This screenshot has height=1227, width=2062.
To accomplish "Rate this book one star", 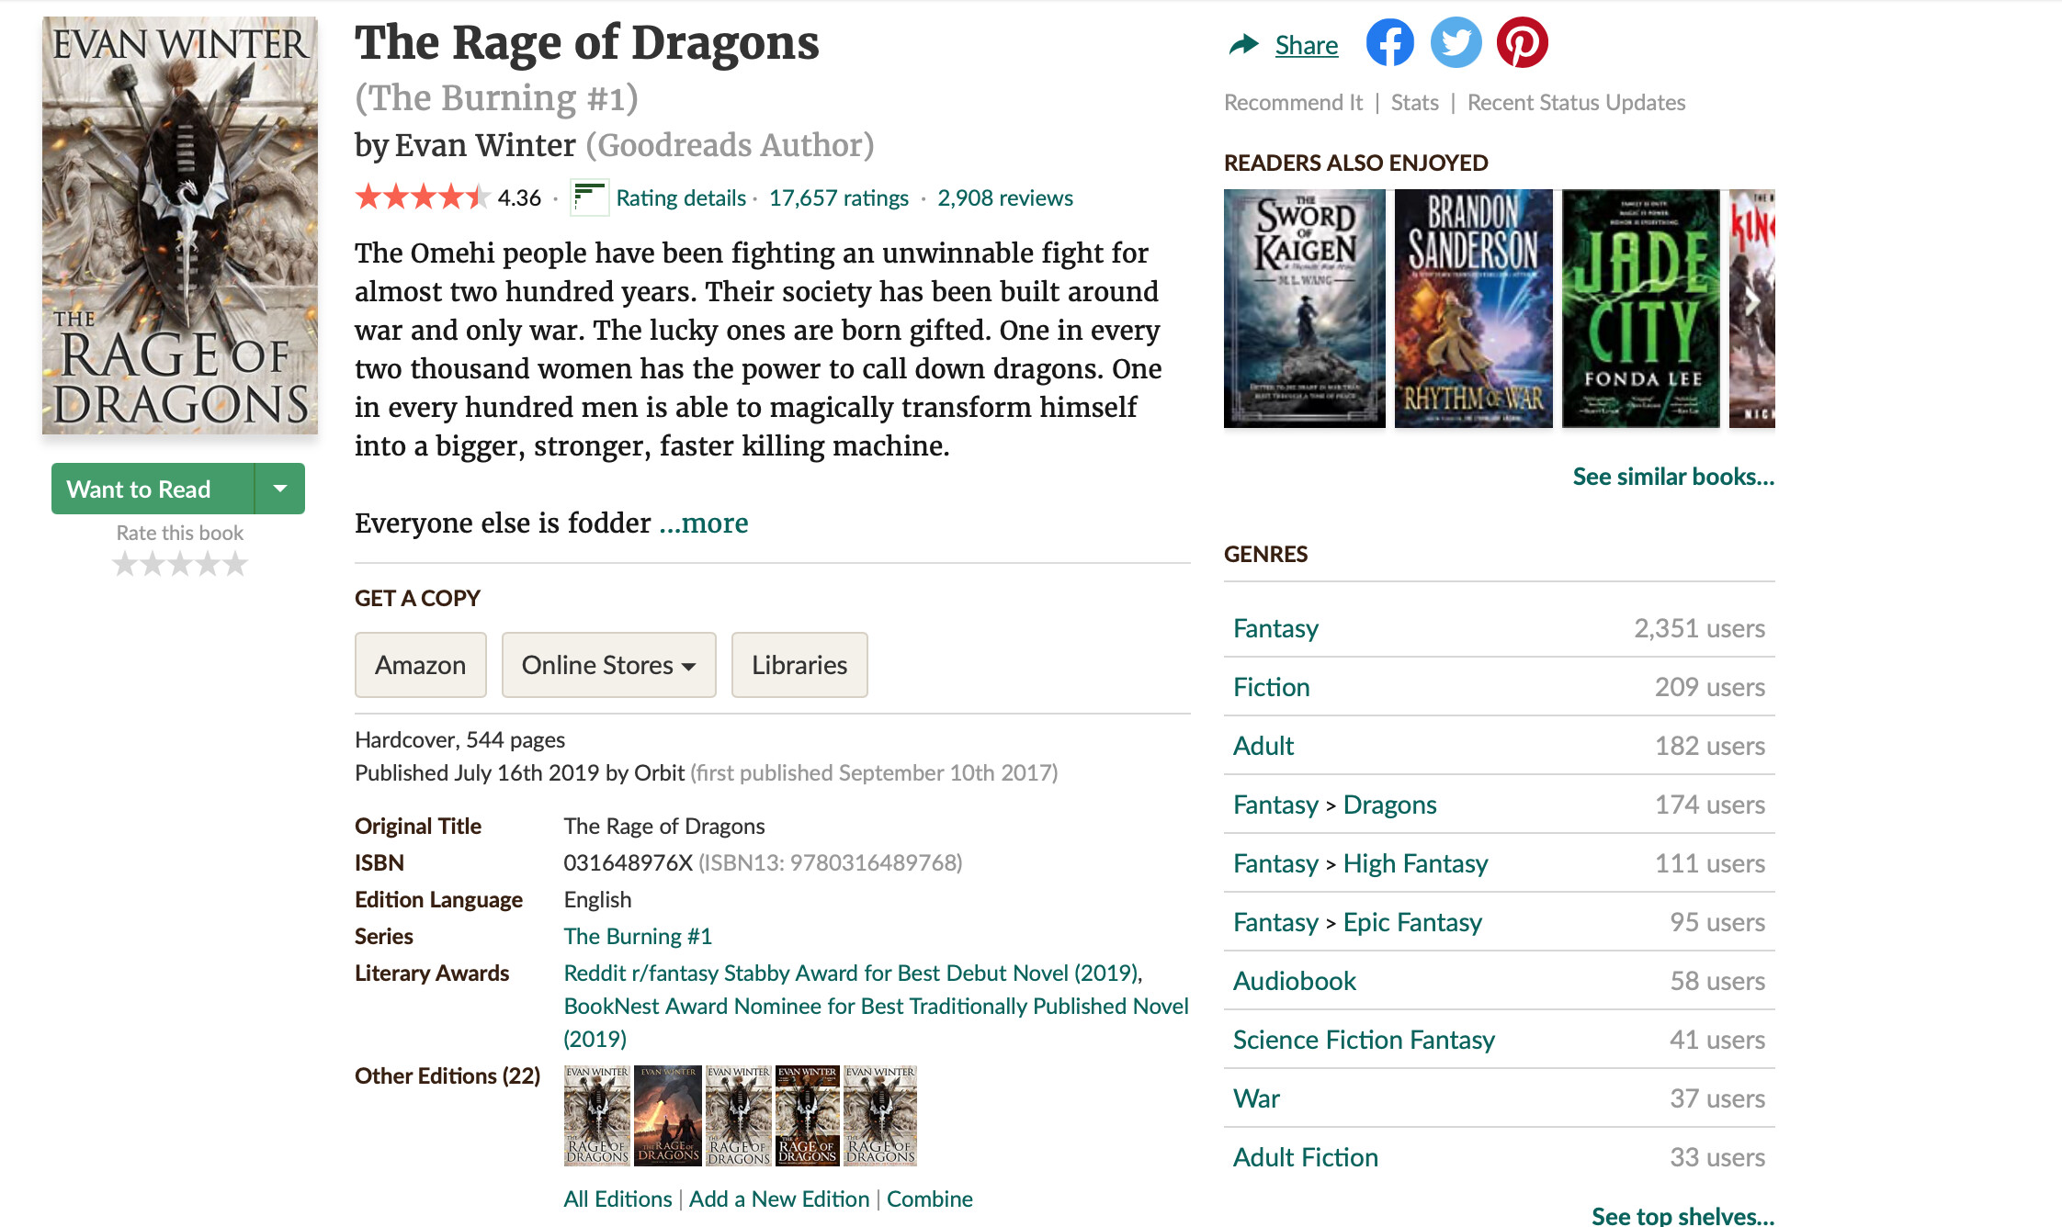I will point(125,563).
